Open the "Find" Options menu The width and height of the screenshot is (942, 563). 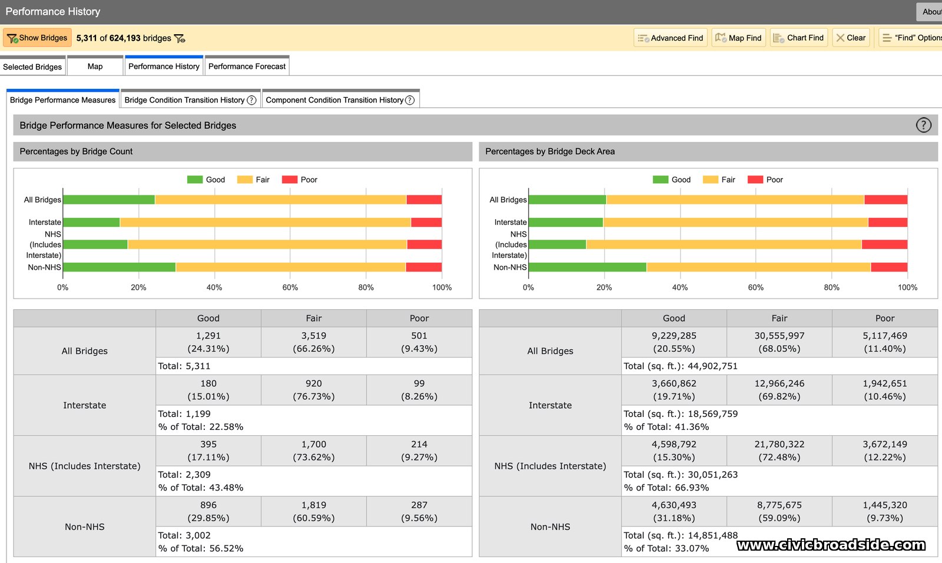[911, 38]
